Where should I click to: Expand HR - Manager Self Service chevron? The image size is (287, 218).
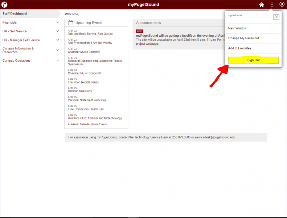(58, 40)
